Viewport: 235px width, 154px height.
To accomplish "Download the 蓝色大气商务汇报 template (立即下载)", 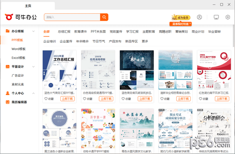I will 67,99.
